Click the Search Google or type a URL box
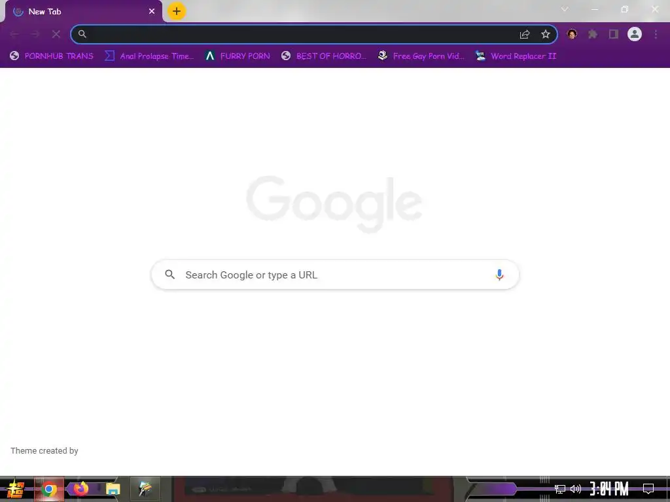The height and width of the screenshot is (502, 670). pyautogui.click(x=335, y=275)
